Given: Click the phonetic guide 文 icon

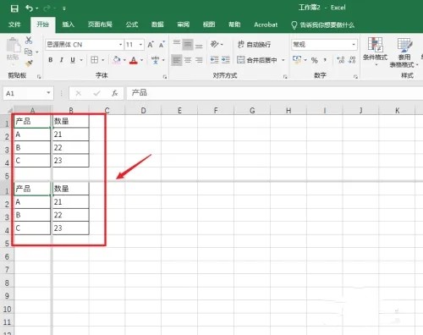Looking at the screenshot, I should [x=155, y=60].
